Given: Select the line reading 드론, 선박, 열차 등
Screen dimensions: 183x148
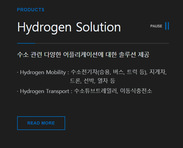Looking at the screenshot, I should click(92, 81).
